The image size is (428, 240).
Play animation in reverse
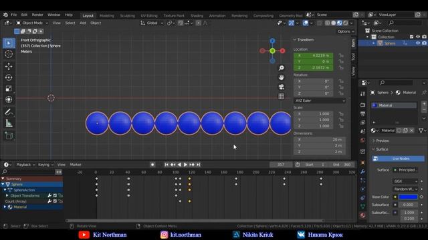click(x=179, y=165)
